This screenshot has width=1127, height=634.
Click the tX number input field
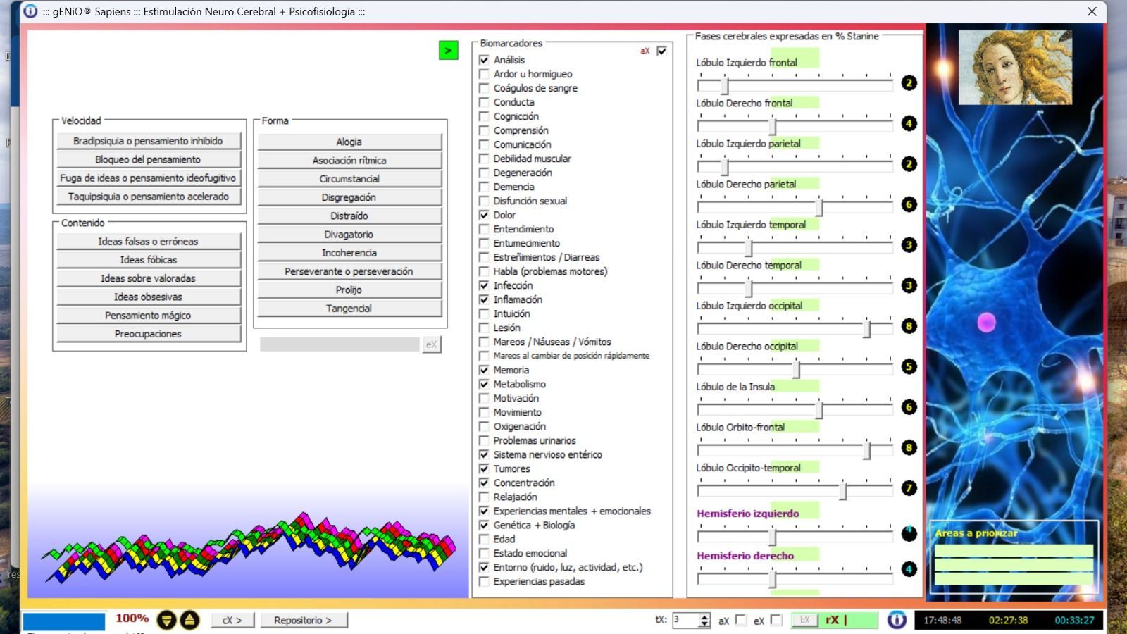click(x=685, y=620)
